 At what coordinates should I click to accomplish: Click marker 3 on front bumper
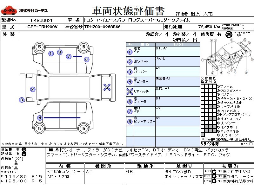22,100
